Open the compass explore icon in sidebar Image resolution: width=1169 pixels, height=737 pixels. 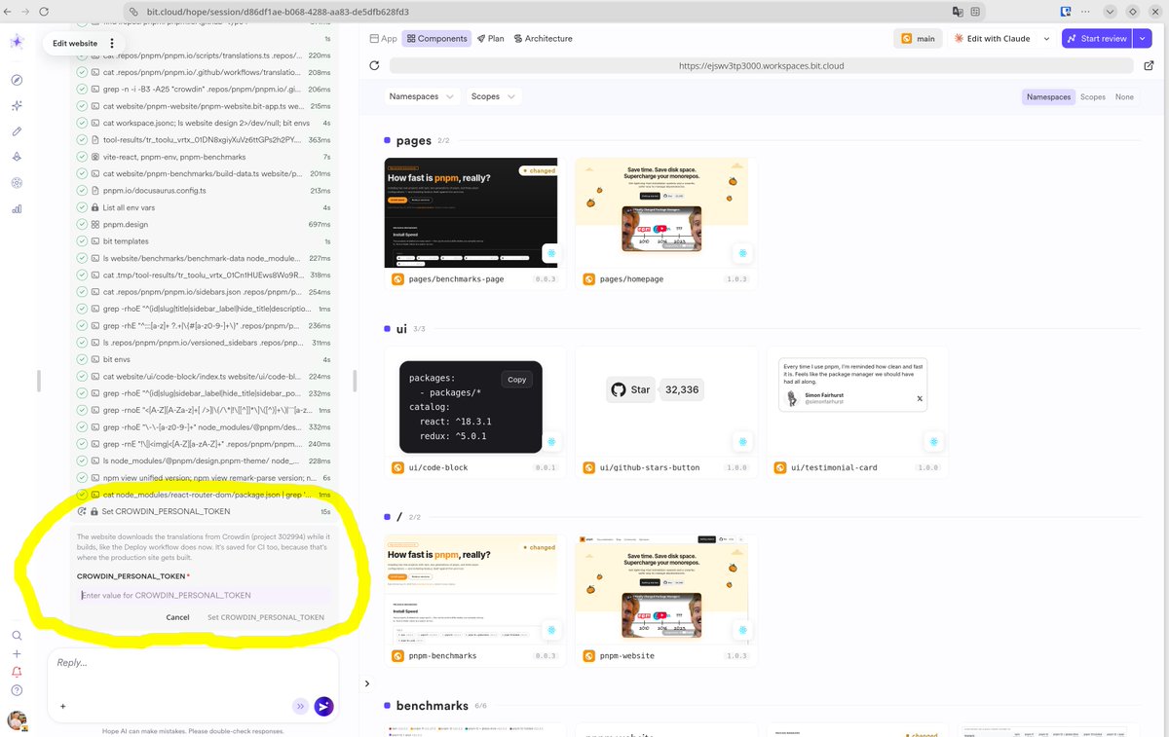[17, 80]
